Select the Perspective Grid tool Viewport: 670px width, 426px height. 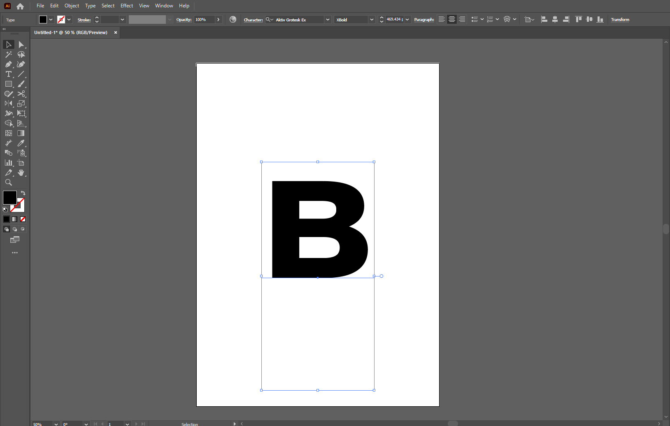coord(21,123)
